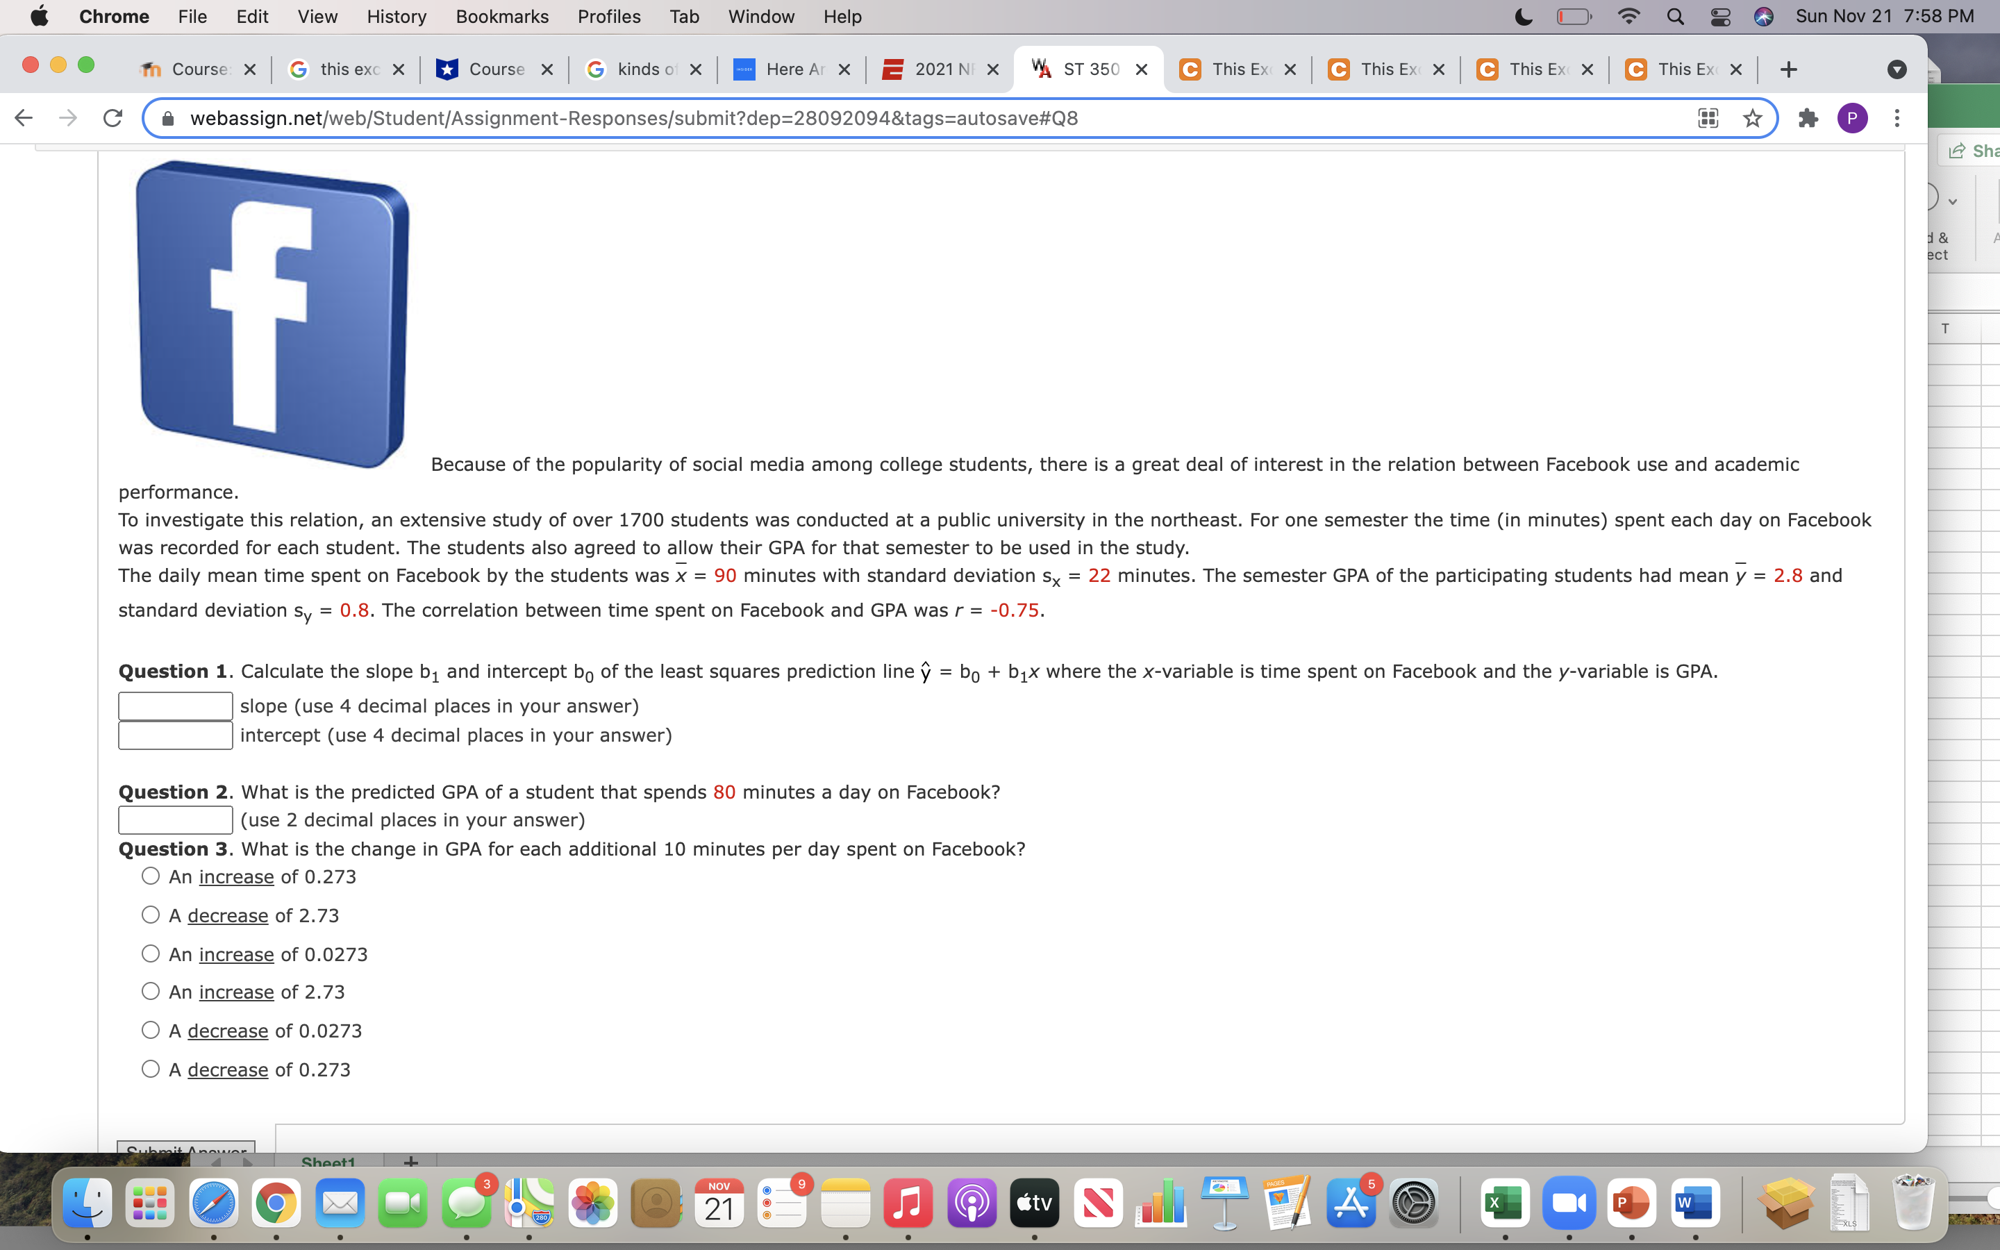Image resolution: width=2000 pixels, height=1250 pixels.
Task: Open Chrome's three-dot menu
Action: click(1897, 118)
